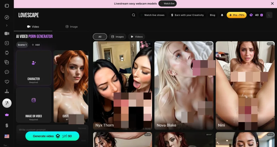The width and height of the screenshot is (277, 147).
Task: Open the chat bubble icon in sidebar
Action: point(7,72)
